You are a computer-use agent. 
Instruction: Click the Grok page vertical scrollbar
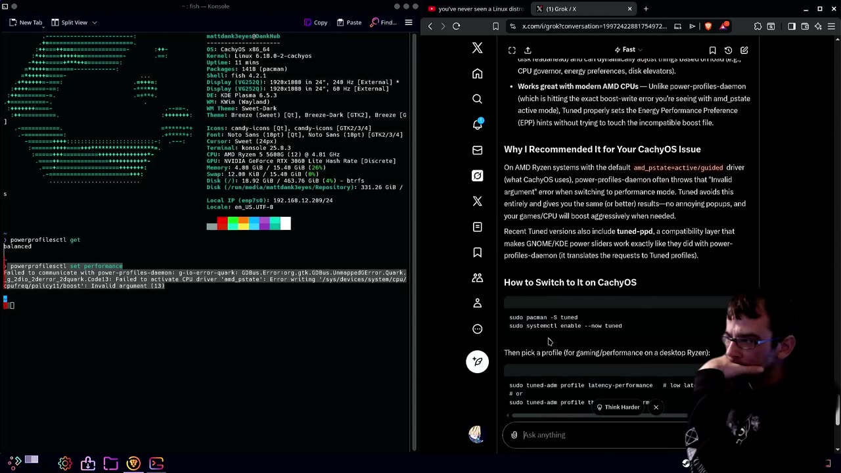838,410
